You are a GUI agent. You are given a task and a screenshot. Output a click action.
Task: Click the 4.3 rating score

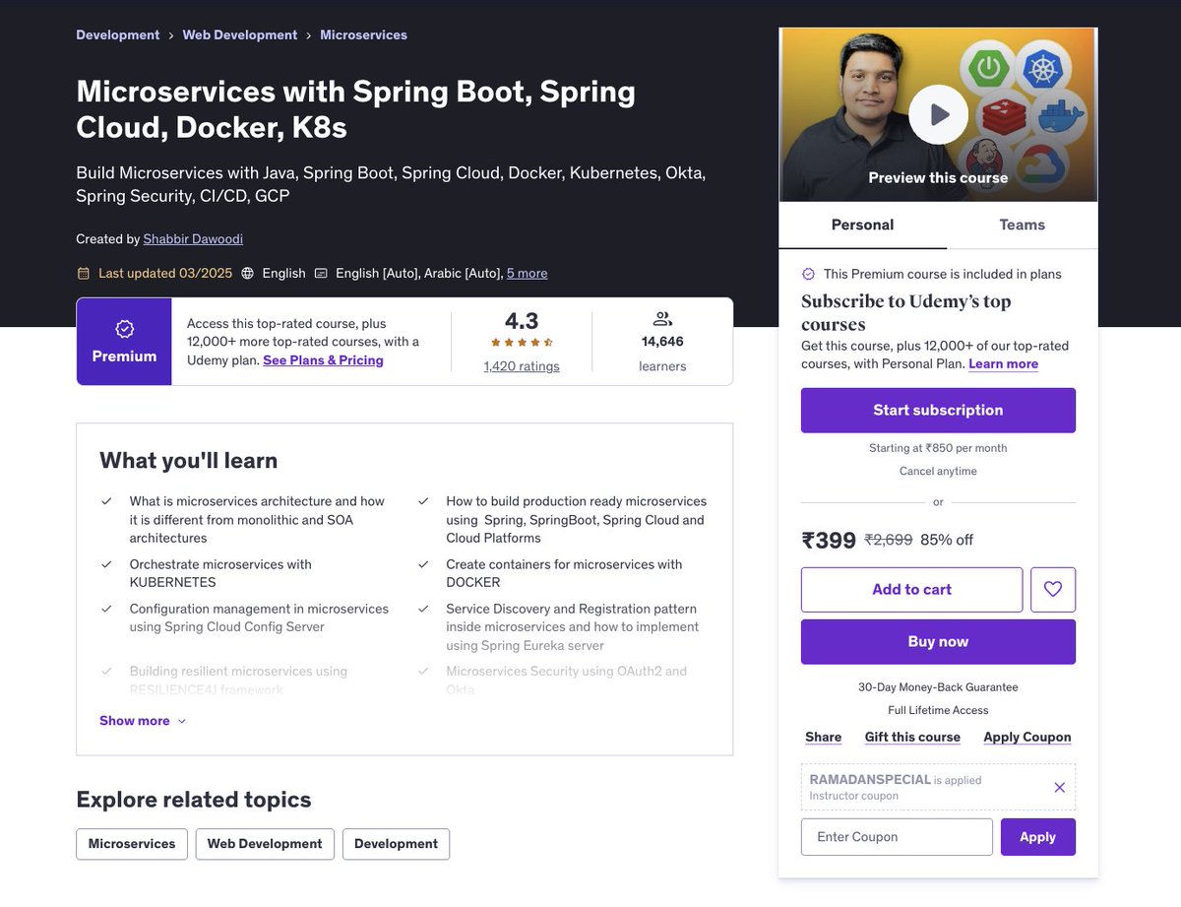pos(522,320)
